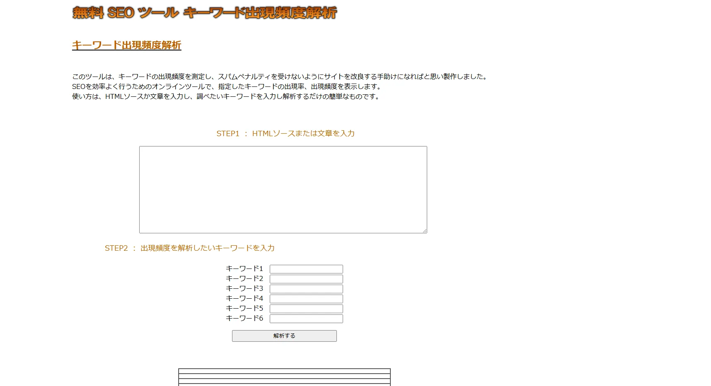Click the text area resize handle
The height and width of the screenshot is (386, 711).
click(x=424, y=230)
